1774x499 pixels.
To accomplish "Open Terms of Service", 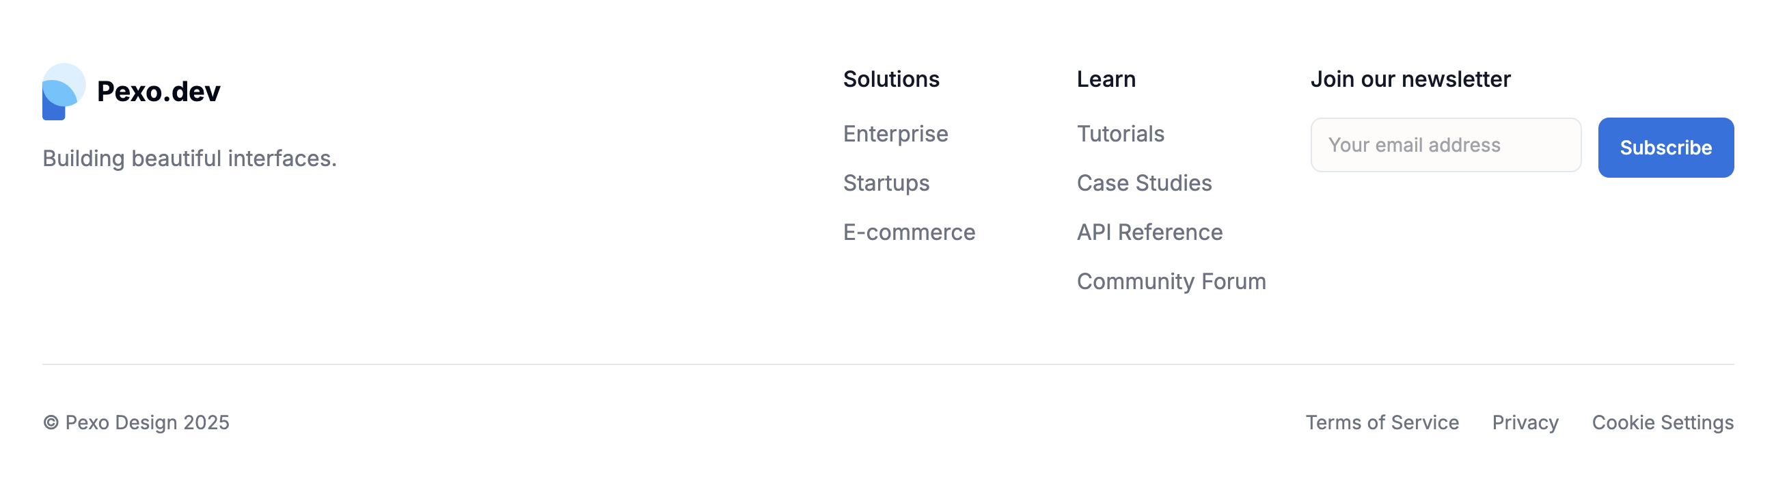I will point(1382,422).
